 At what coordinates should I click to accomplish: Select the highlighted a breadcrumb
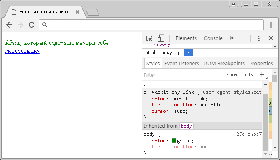point(188,52)
